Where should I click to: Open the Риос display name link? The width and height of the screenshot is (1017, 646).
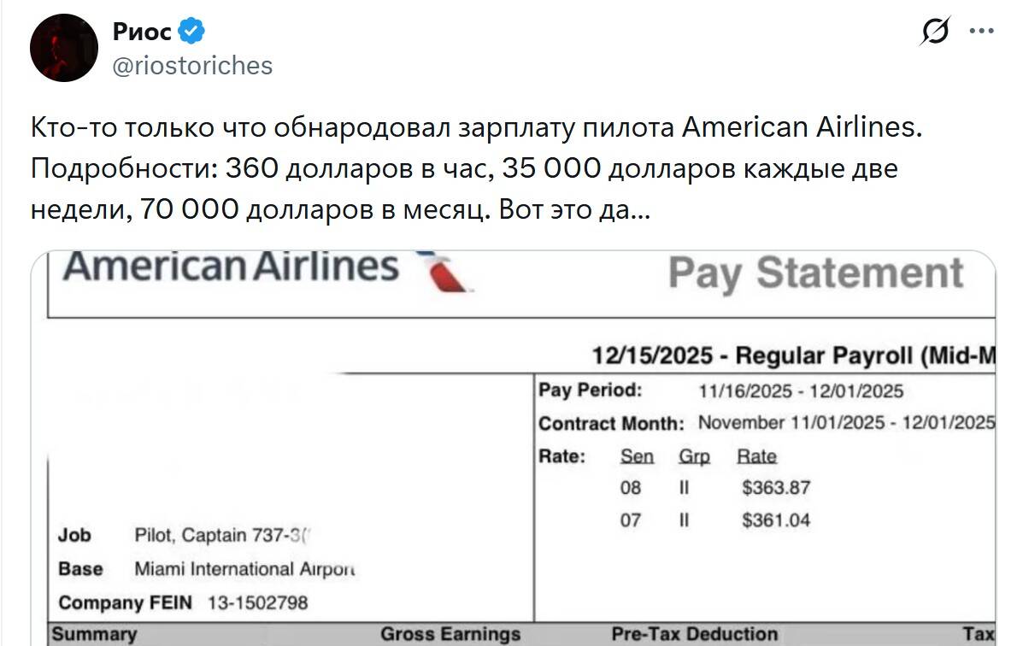142,32
